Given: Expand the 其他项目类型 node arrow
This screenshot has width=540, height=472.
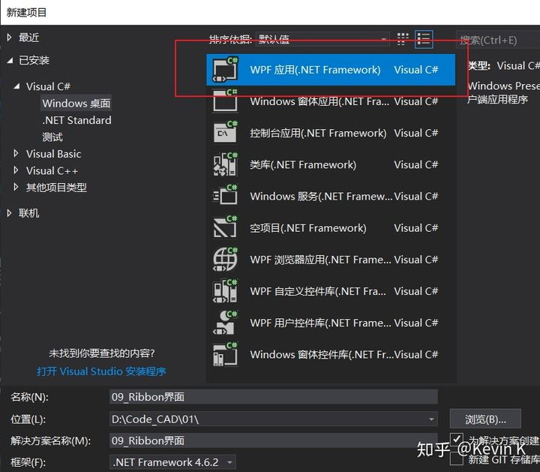Looking at the screenshot, I should tap(16, 187).
